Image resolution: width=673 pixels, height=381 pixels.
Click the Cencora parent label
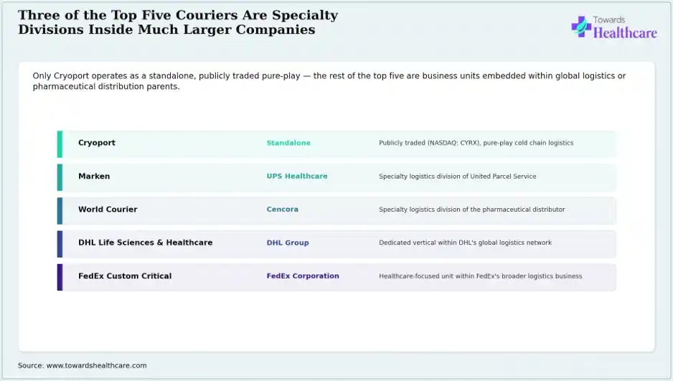(x=283, y=210)
